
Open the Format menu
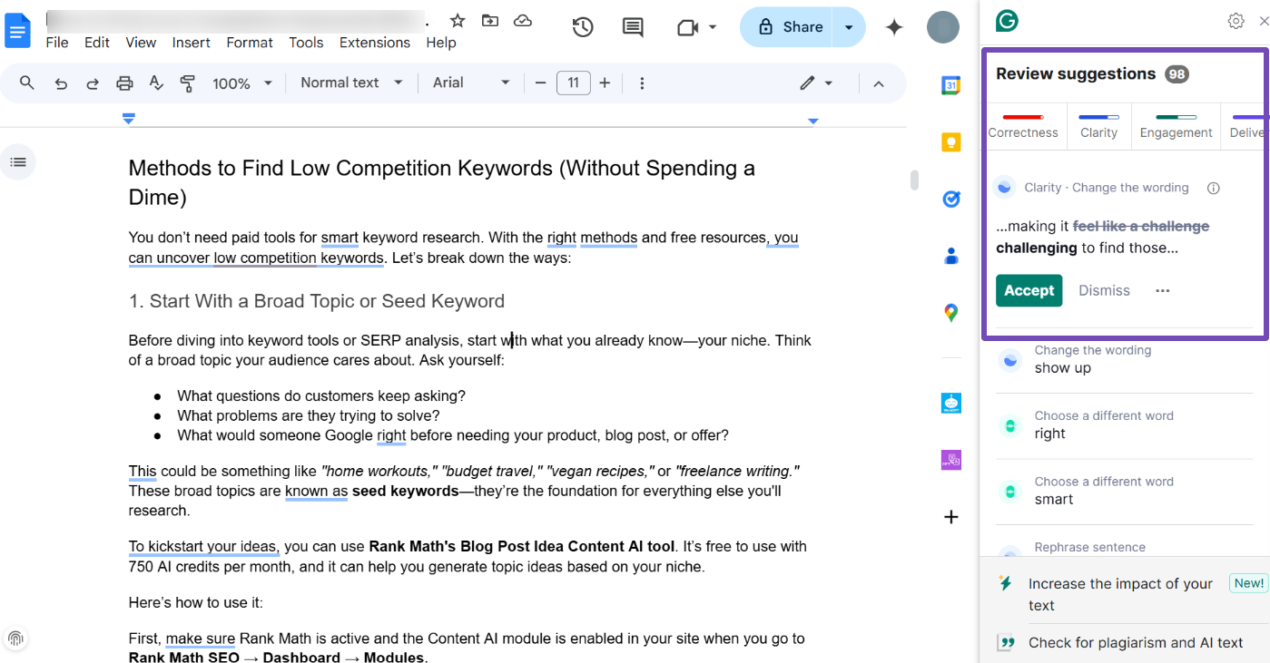pos(249,42)
